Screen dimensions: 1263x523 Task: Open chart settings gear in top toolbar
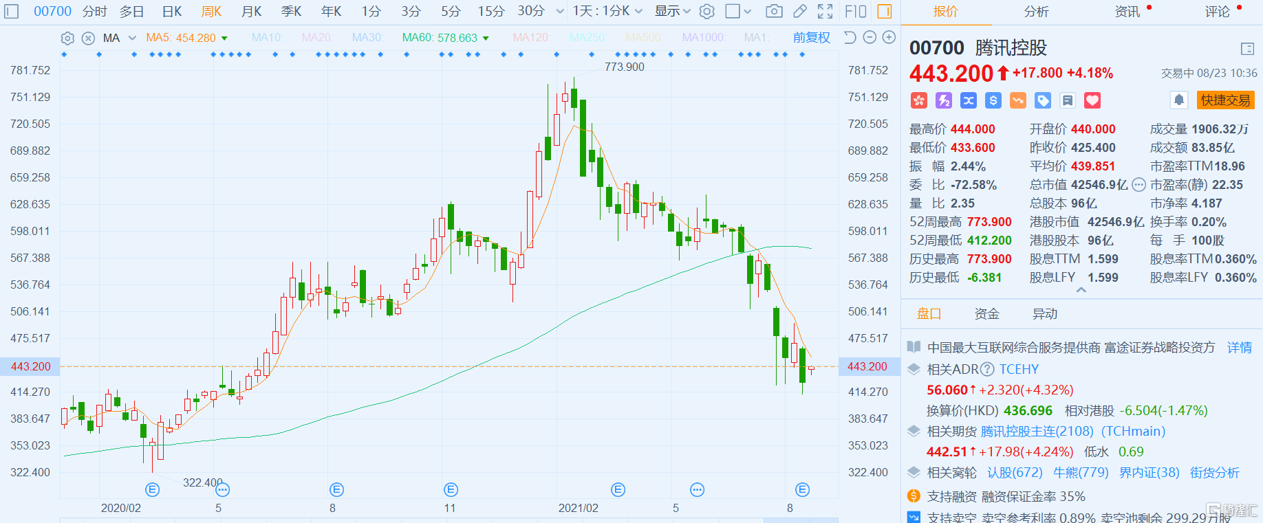click(x=706, y=11)
